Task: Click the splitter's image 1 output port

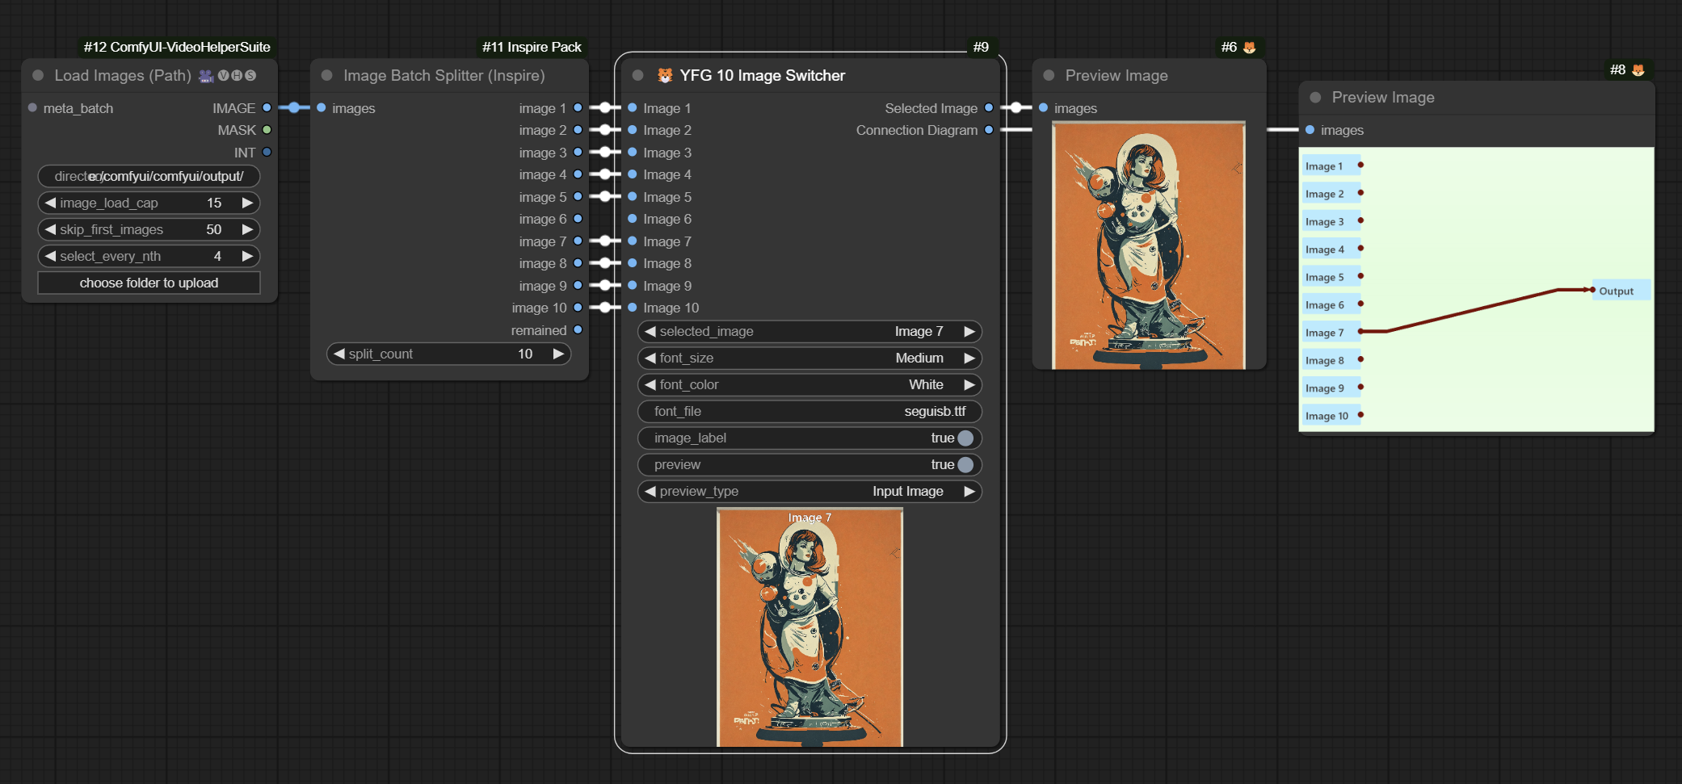Action: click(x=578, y=107)
